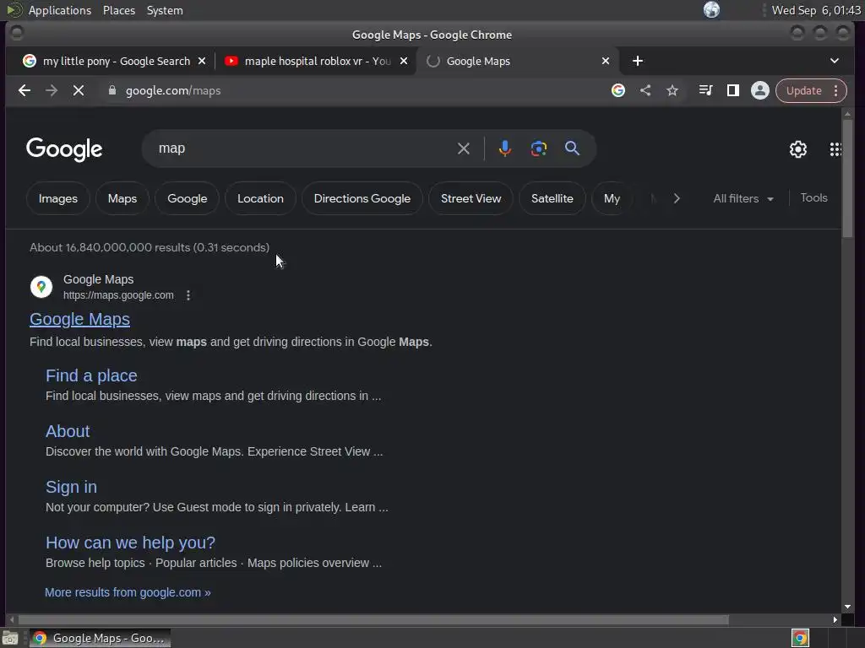Select the Google filter chip

coord(187,198)
